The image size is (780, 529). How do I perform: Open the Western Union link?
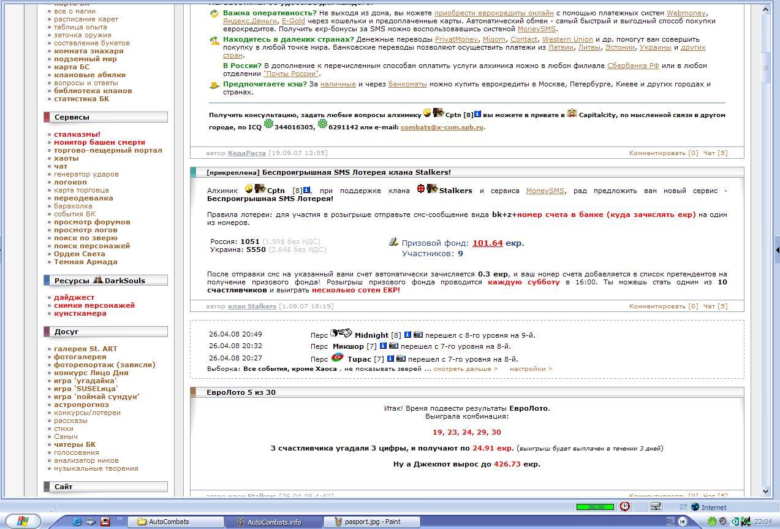(x=567, y=39)
